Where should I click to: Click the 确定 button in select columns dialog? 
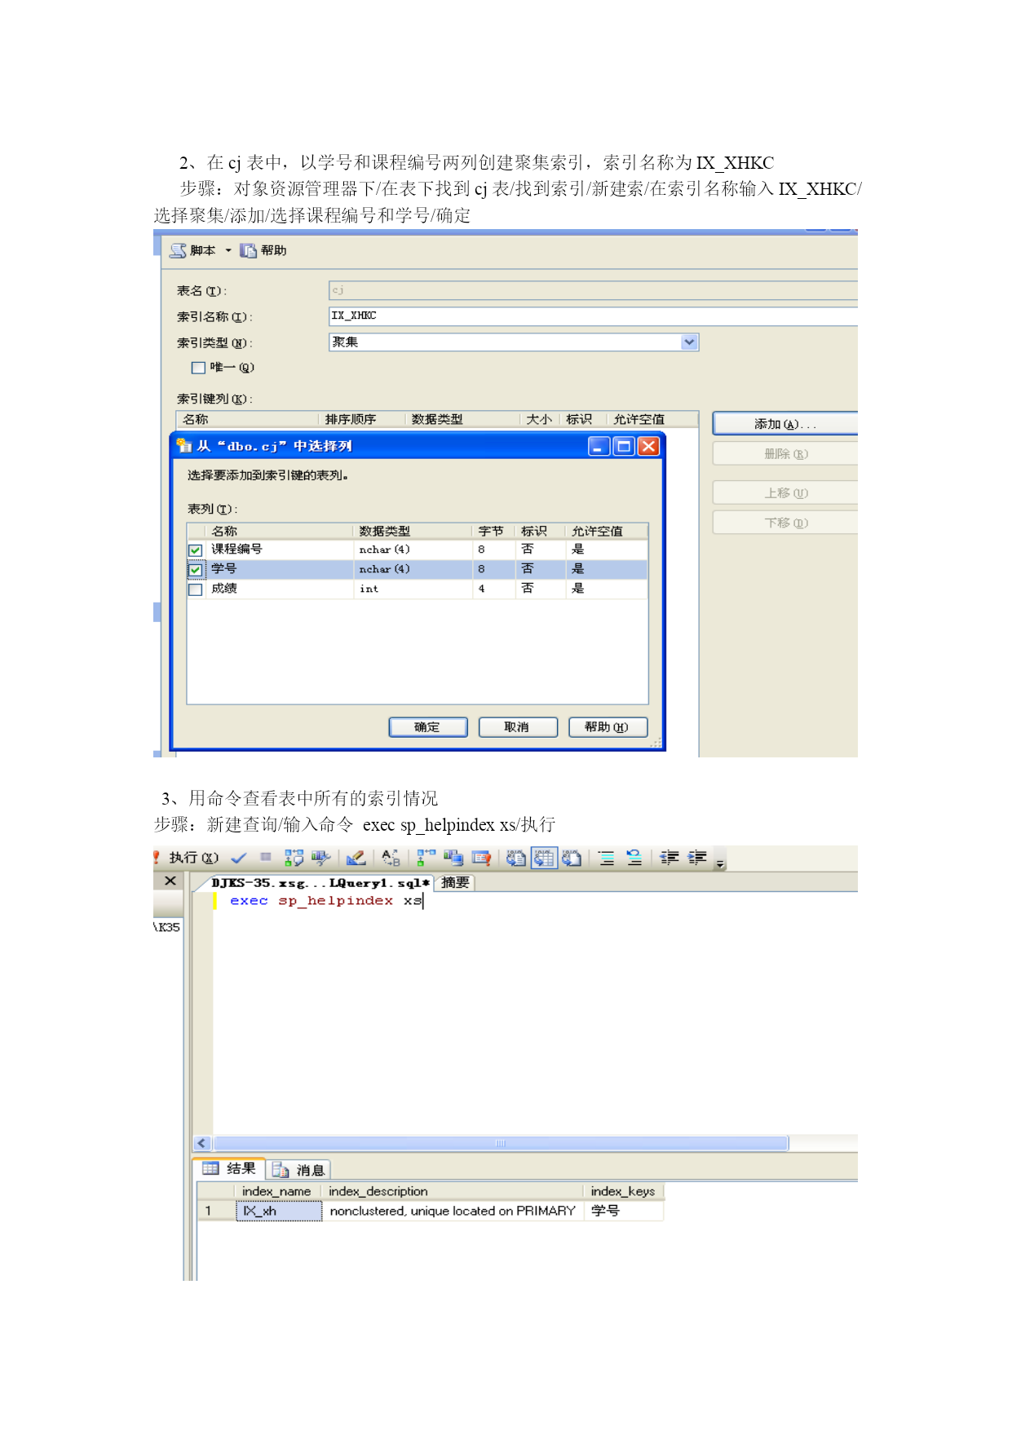tap(428, 727)
